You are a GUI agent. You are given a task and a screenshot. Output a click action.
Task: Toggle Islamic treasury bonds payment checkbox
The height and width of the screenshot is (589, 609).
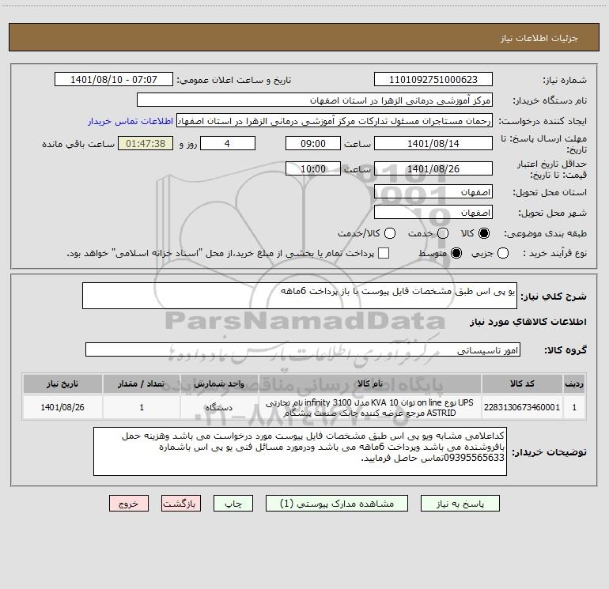click(x=384, y=253)
